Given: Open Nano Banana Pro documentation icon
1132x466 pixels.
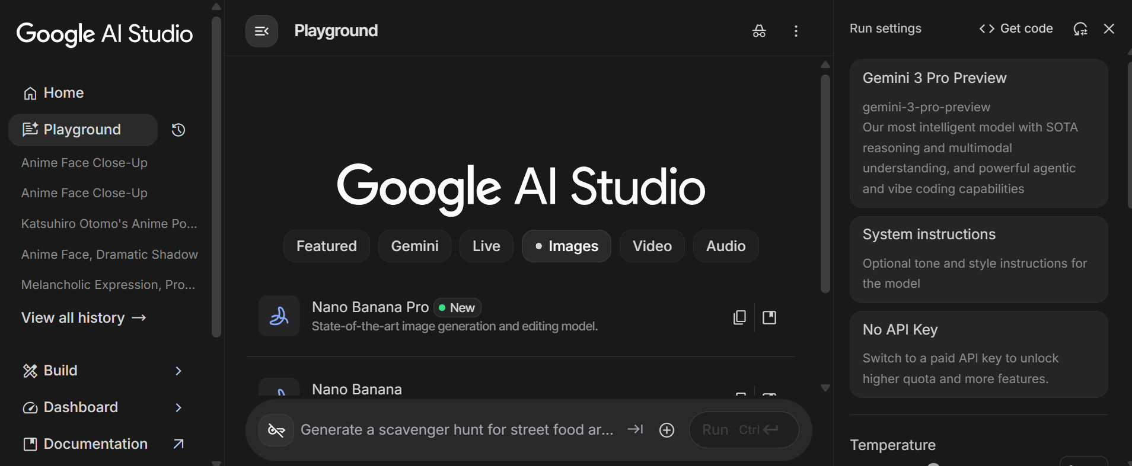Looking at the screenshot, I should click(769, 318).
